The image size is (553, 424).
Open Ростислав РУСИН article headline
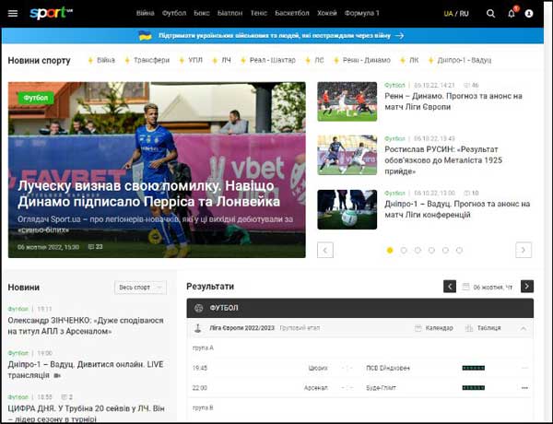coord(443,160)
